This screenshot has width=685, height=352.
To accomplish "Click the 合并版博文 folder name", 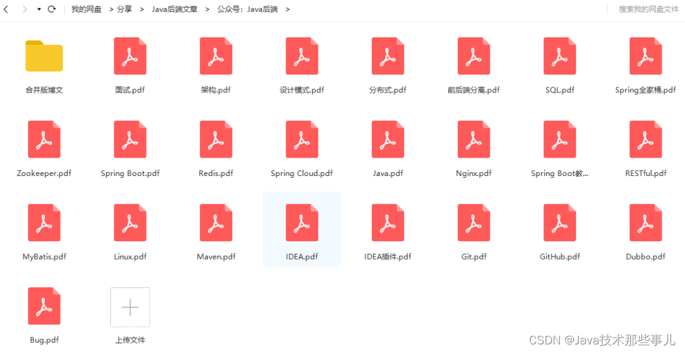I will click(x=44, y=90).
